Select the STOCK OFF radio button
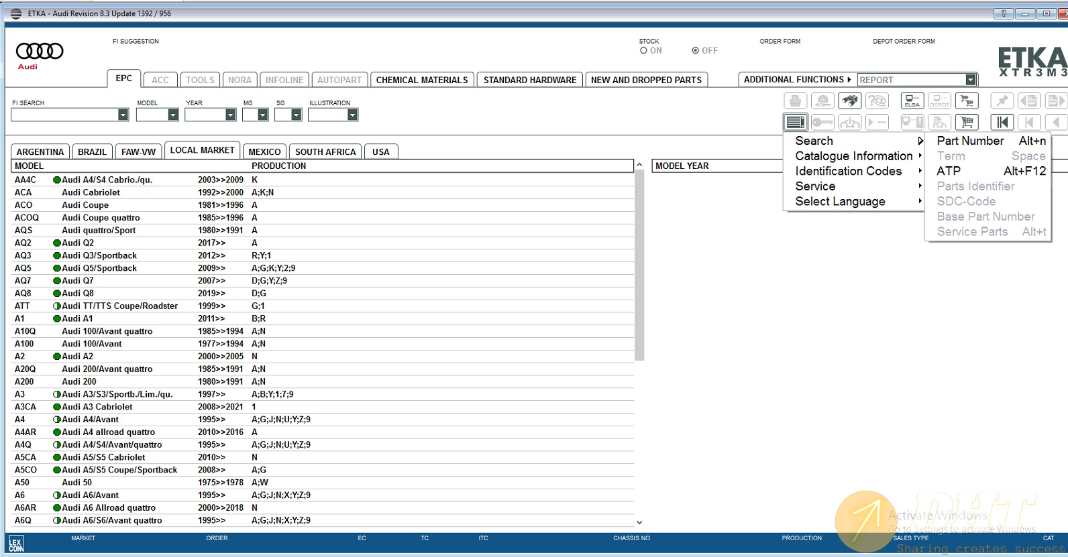The image size is (1068, 557). click(x=695, y=50)
